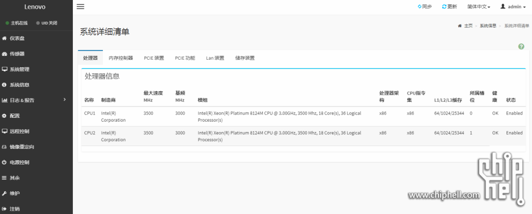This screenshot has height=214, width=532.
Task: Click CPU2's Enabled status cell
Action: pos(515,133)
